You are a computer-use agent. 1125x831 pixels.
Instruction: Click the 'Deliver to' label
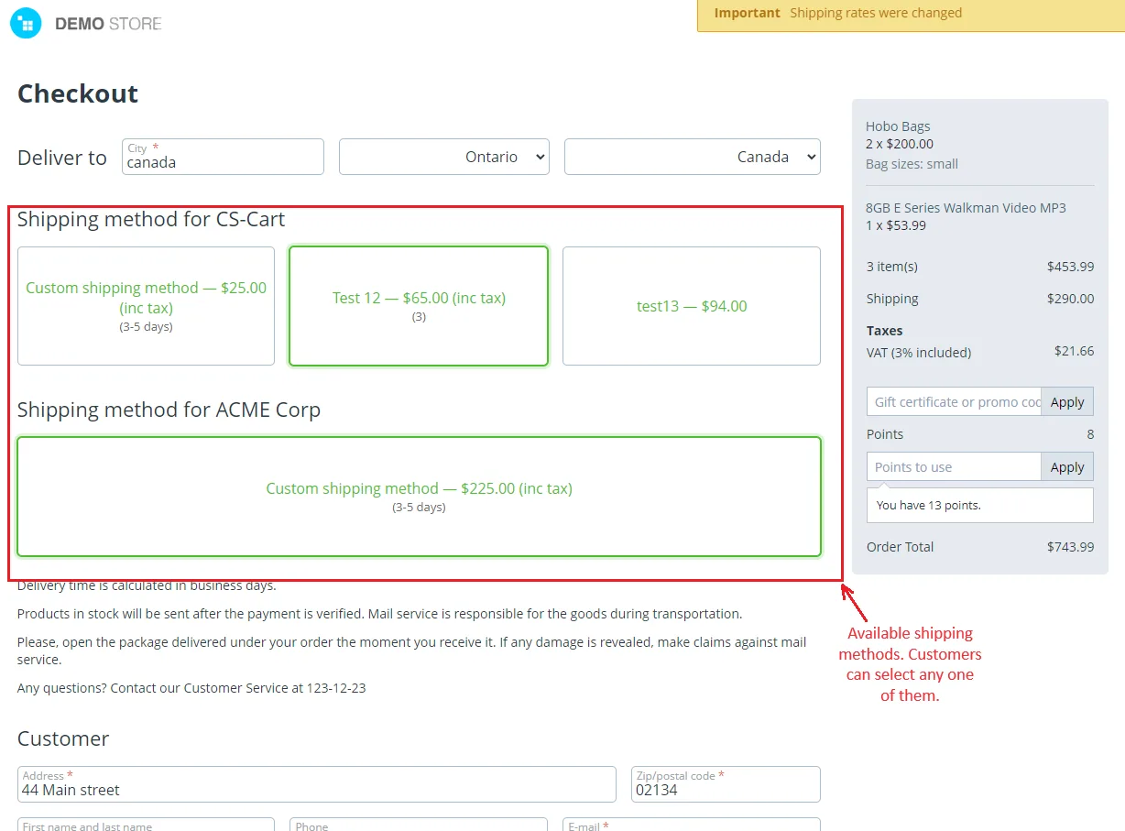[62, 158]
